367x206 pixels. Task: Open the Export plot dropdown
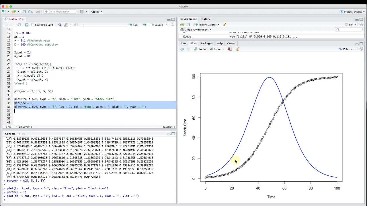point(217,49)
